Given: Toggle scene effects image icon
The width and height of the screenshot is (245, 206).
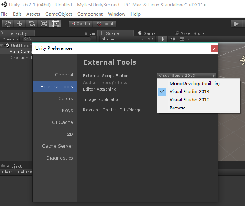Looking at the screenshot, I should 182,39.
